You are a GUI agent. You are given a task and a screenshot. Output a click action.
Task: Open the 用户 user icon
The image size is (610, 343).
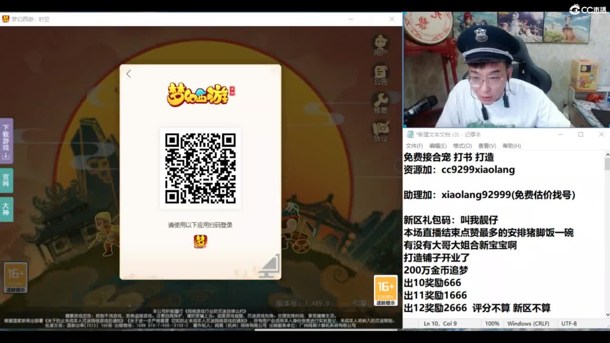pyautogui.click(x=381, y=45)
